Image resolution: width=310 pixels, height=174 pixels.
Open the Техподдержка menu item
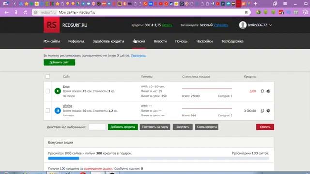click(x=232, y=41)
